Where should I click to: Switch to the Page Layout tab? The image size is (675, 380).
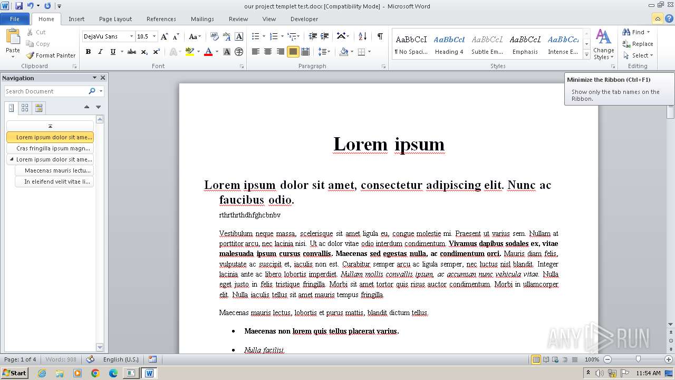click(115, 19)
